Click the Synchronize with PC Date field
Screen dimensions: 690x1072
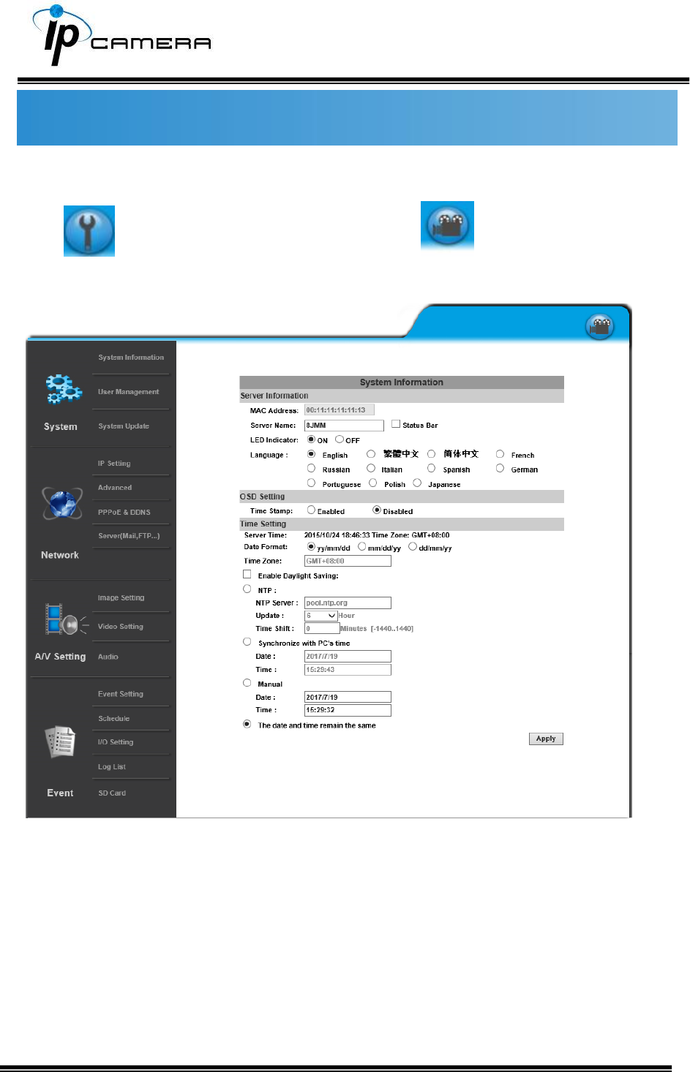click(x=348, y=657)
